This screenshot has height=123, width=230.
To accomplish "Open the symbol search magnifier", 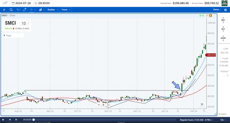I will click(11, 10).
